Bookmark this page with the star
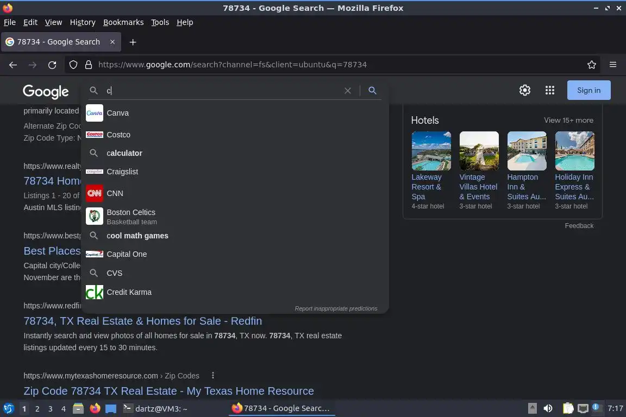 click(x=592, y=65)
